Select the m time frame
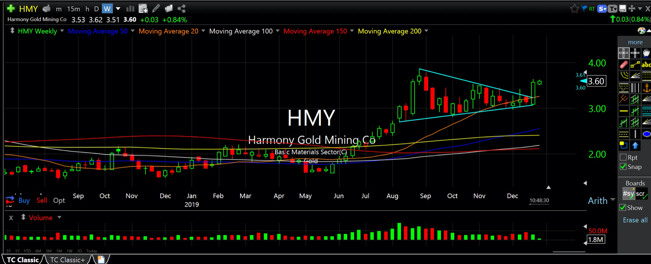The image size is (651, 264). (59, 9)
